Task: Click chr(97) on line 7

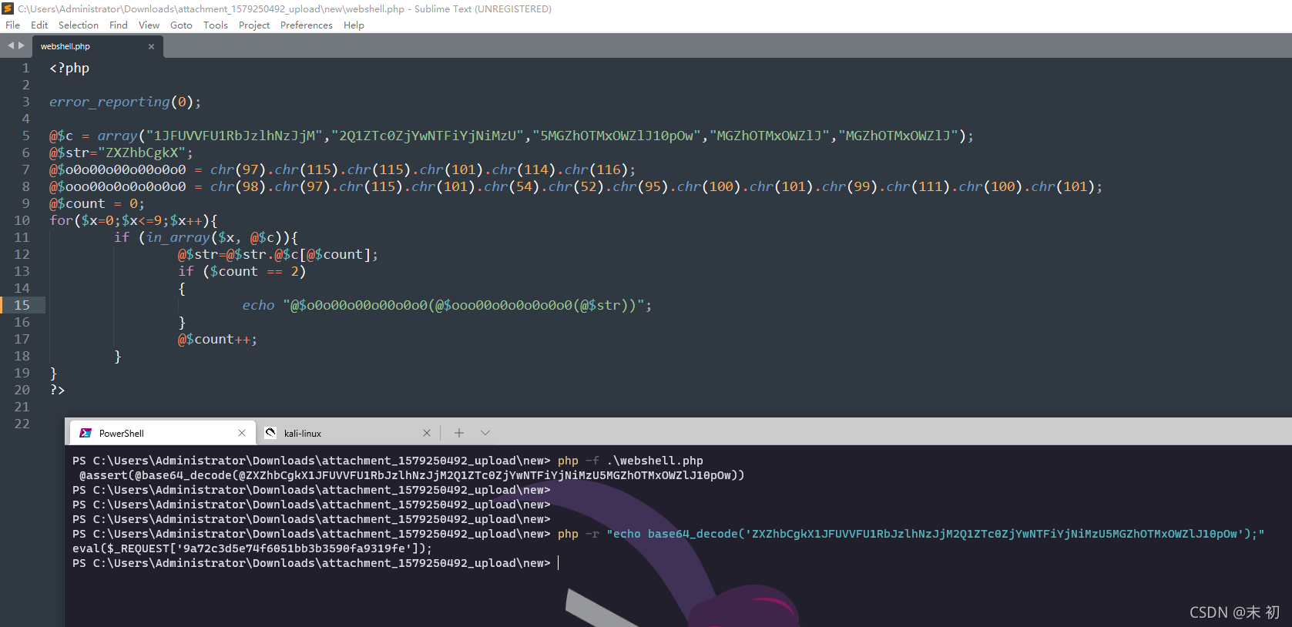Action: coord(238,169)
